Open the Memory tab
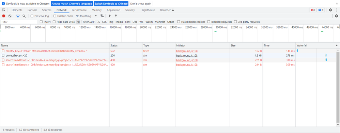Viewport: 340px width, 133px height. click(96, 10)
